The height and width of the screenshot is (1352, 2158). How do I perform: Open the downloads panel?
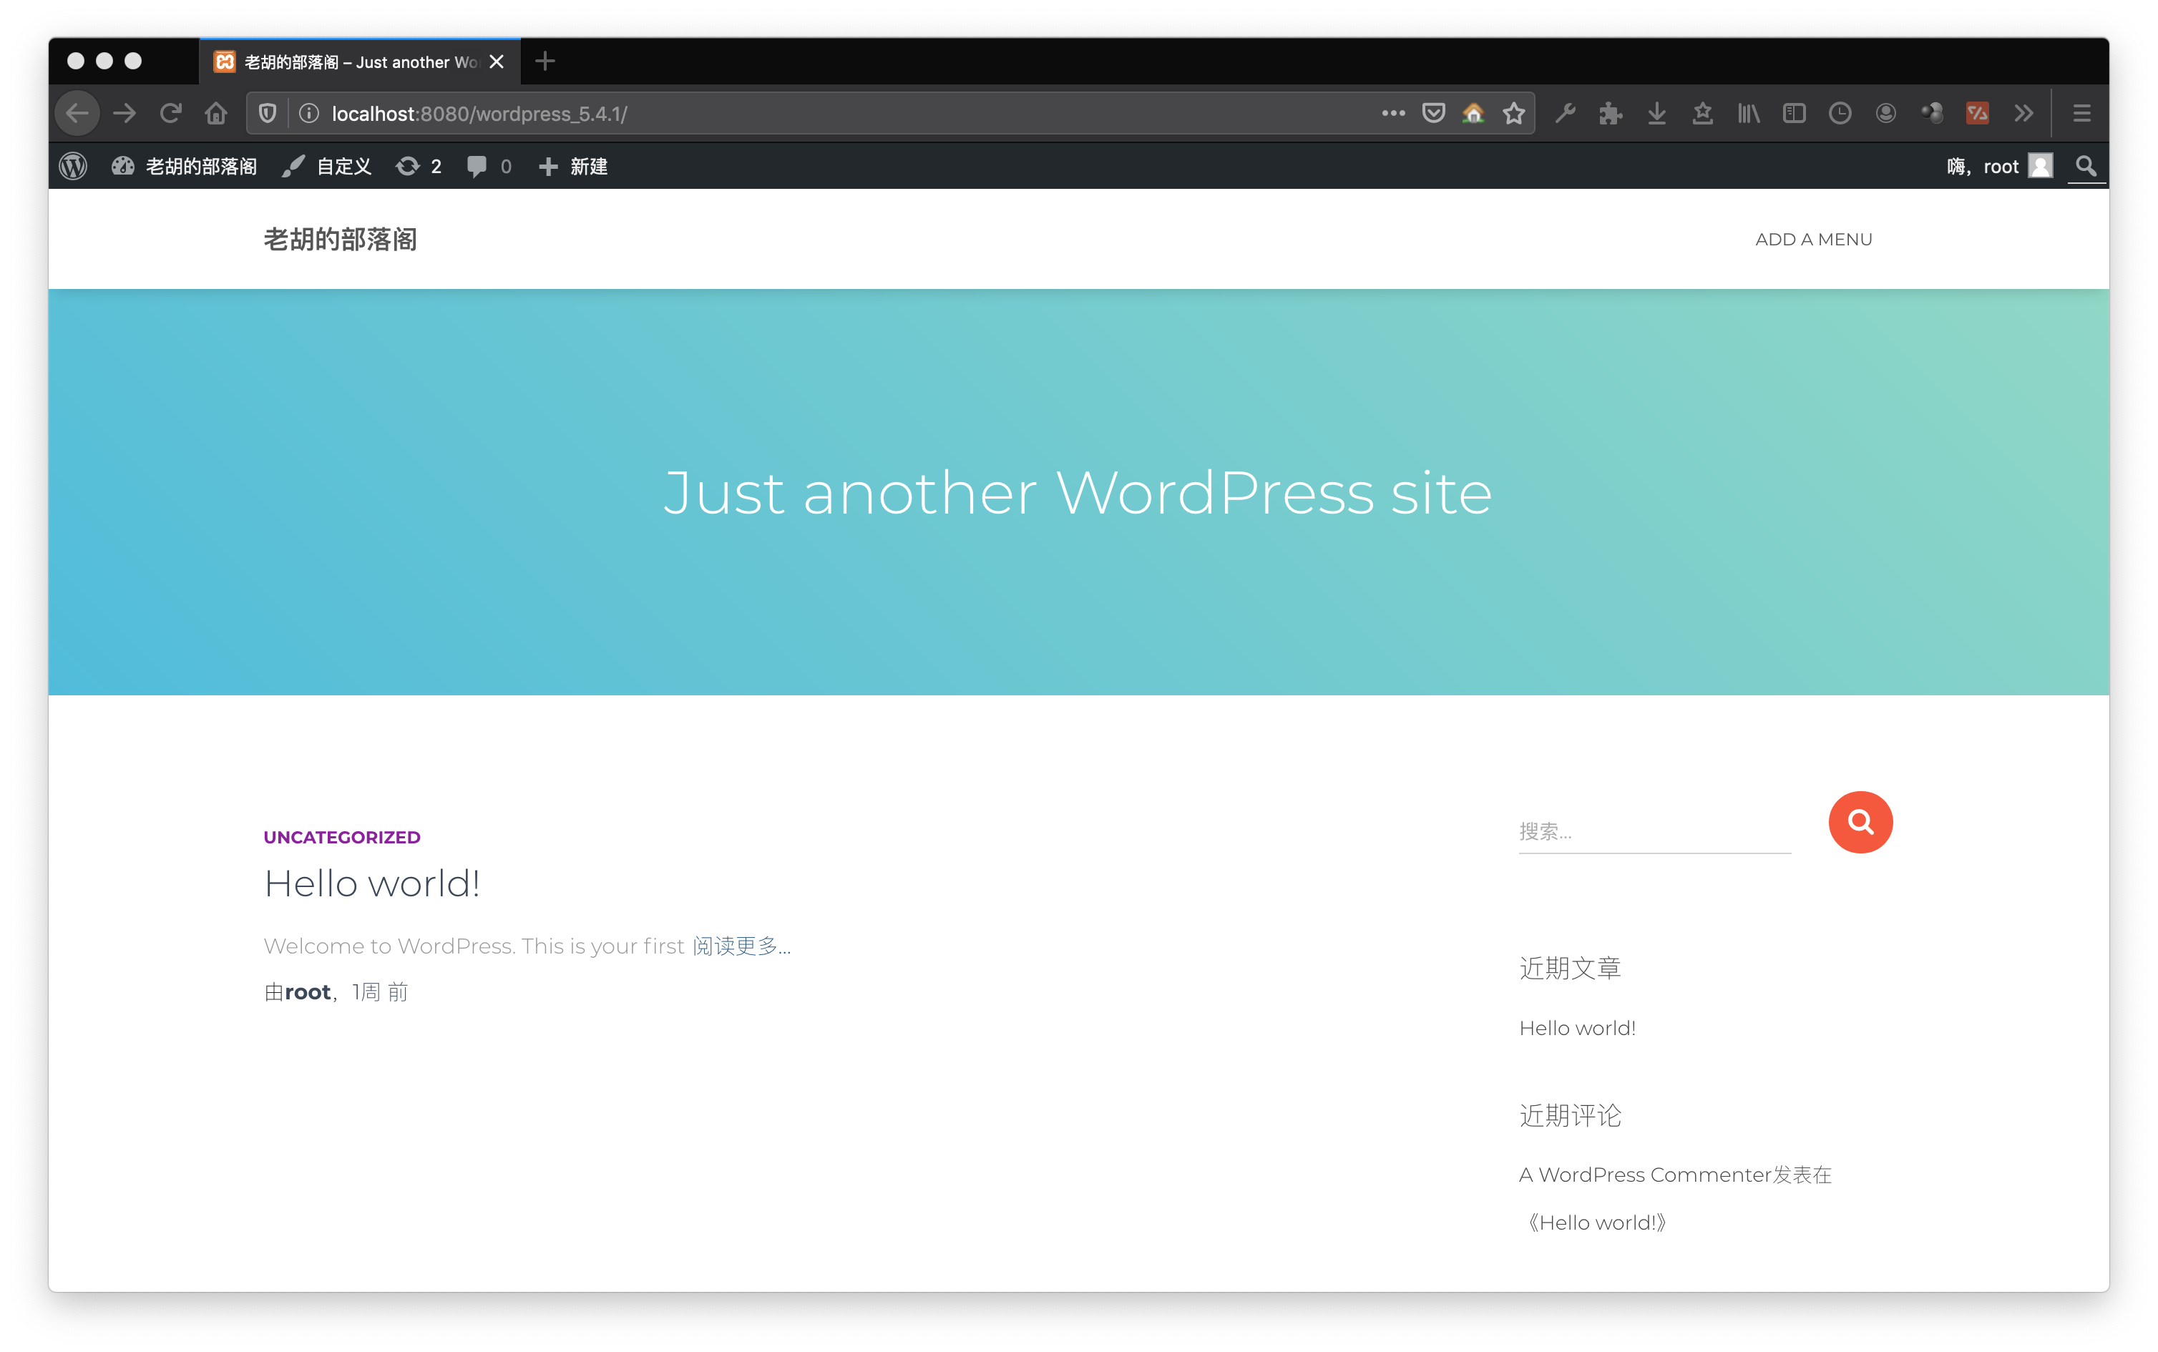(x=1656, y=114)
